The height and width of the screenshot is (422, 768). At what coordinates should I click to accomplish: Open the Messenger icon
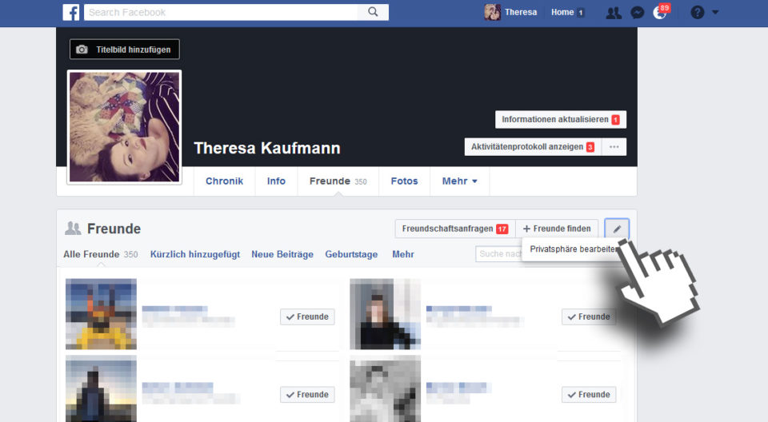click(637, 12)
